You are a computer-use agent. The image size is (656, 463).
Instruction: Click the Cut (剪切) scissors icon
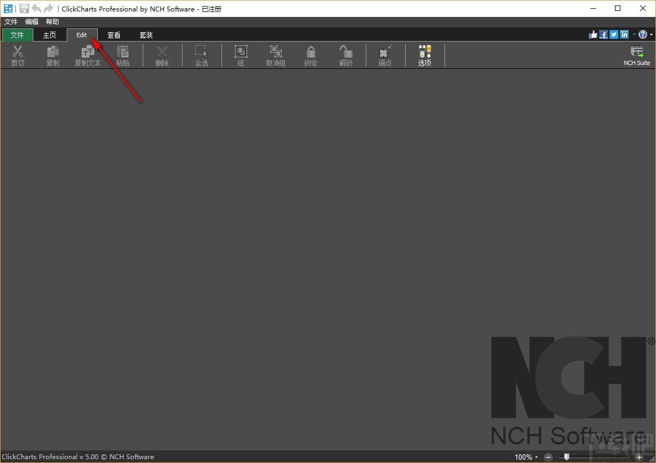(x=18, y=52)
